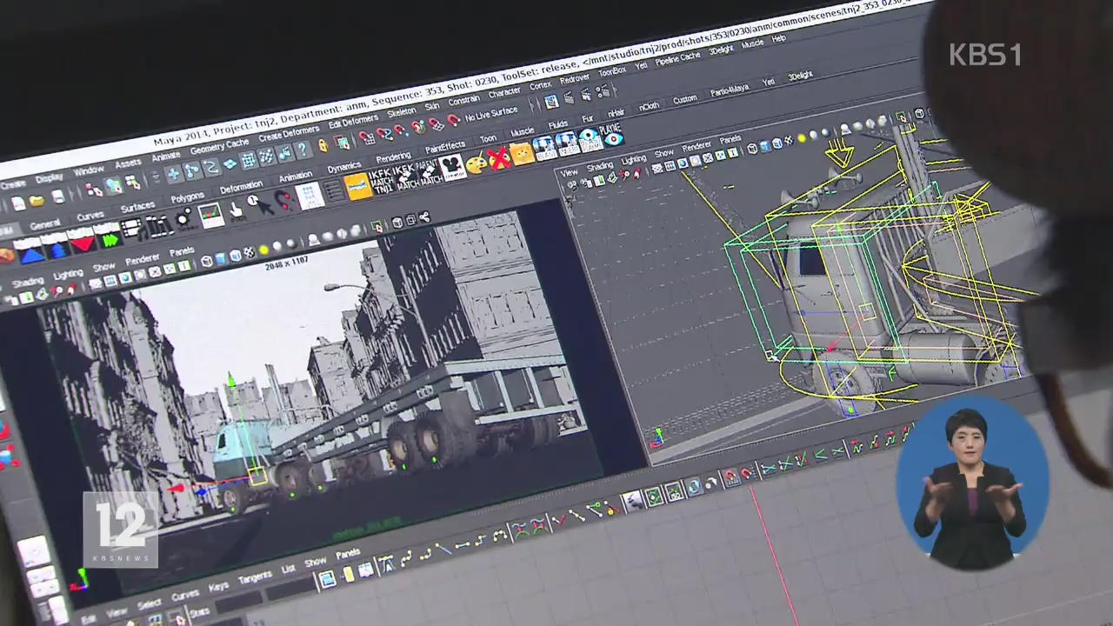Click the new scene file icon
This screenshot has height=626, width=1113.
pos(17,204)
